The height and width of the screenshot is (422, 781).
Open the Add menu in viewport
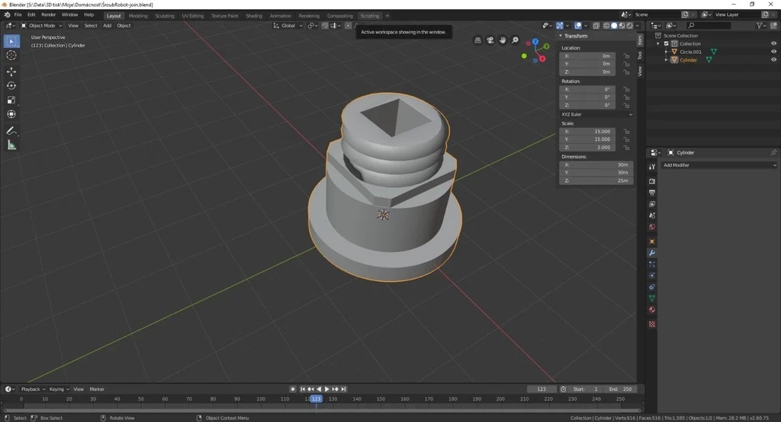107,25
